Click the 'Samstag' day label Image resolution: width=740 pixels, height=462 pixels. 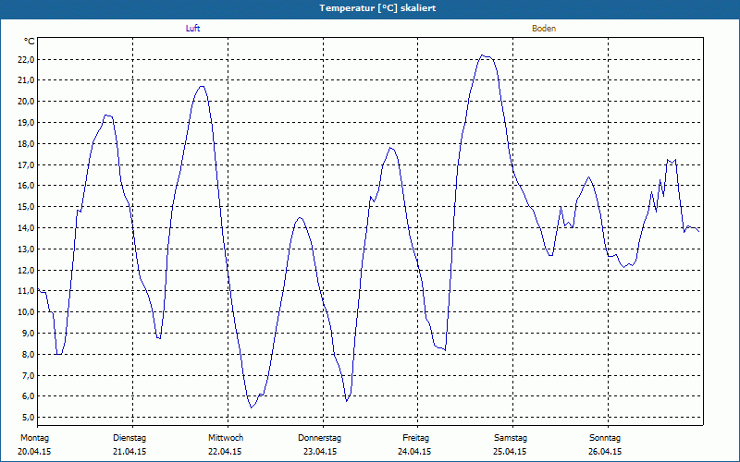click(x=511, y=438)
